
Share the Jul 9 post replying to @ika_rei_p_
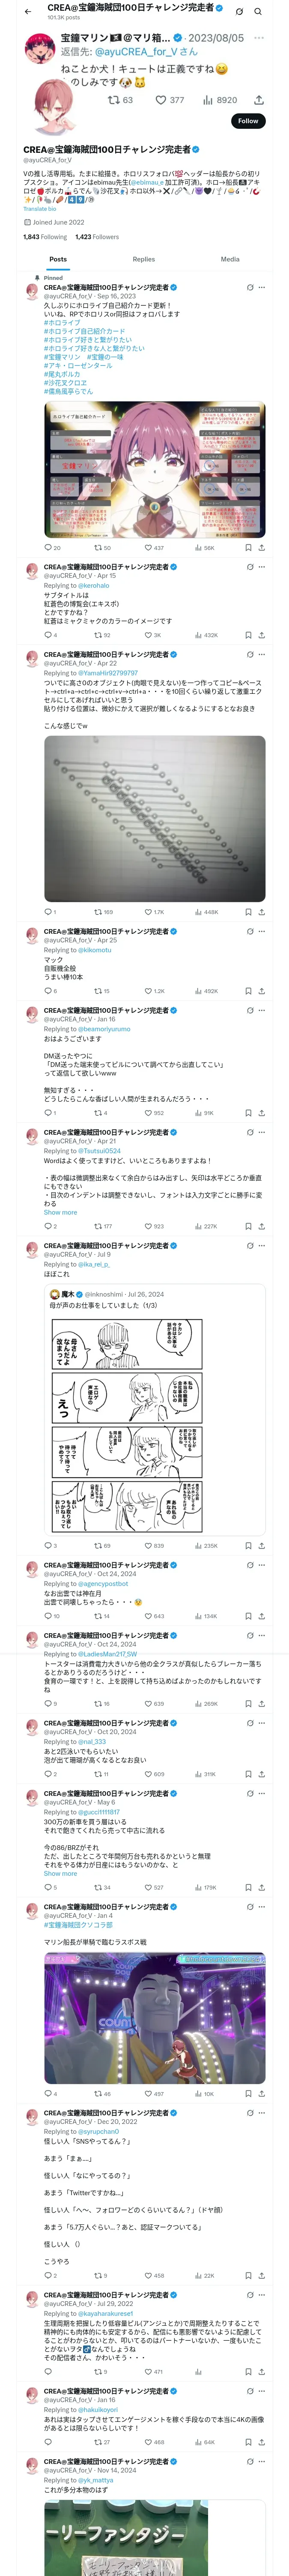261,1545
